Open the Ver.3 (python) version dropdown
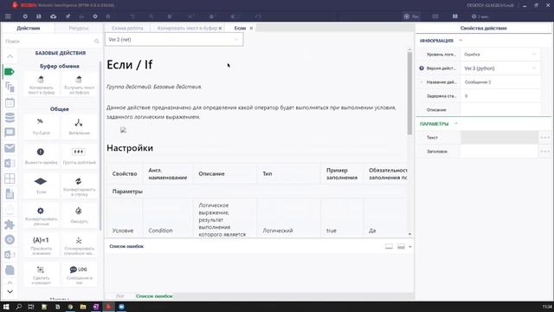The width and height of the screenshot is (554, 312). [500, 68]
